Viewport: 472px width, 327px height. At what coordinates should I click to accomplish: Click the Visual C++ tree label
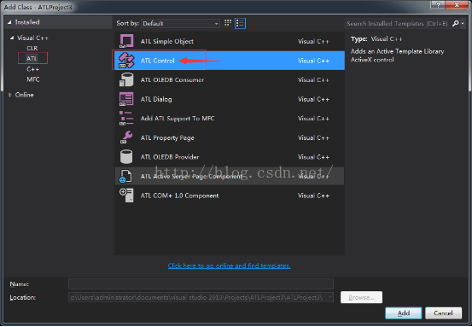click(x=32, y=38)
